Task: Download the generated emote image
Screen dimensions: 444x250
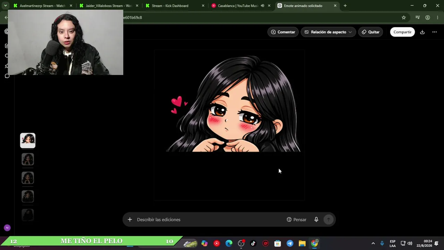Action: pyautogui.click(x=422, y=32)
